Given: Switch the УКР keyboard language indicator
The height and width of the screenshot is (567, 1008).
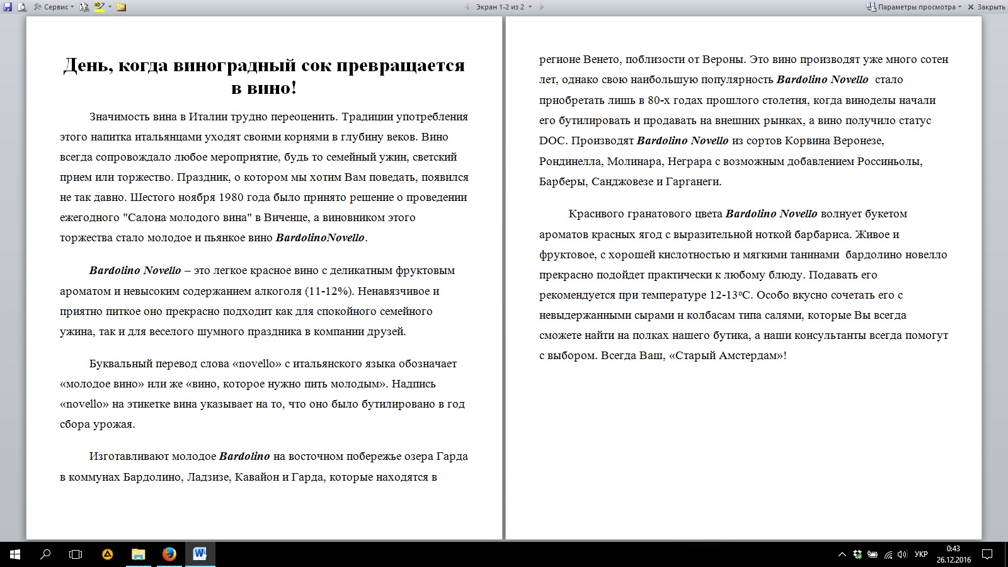Looking at the screenshot, I should point(921,555).
